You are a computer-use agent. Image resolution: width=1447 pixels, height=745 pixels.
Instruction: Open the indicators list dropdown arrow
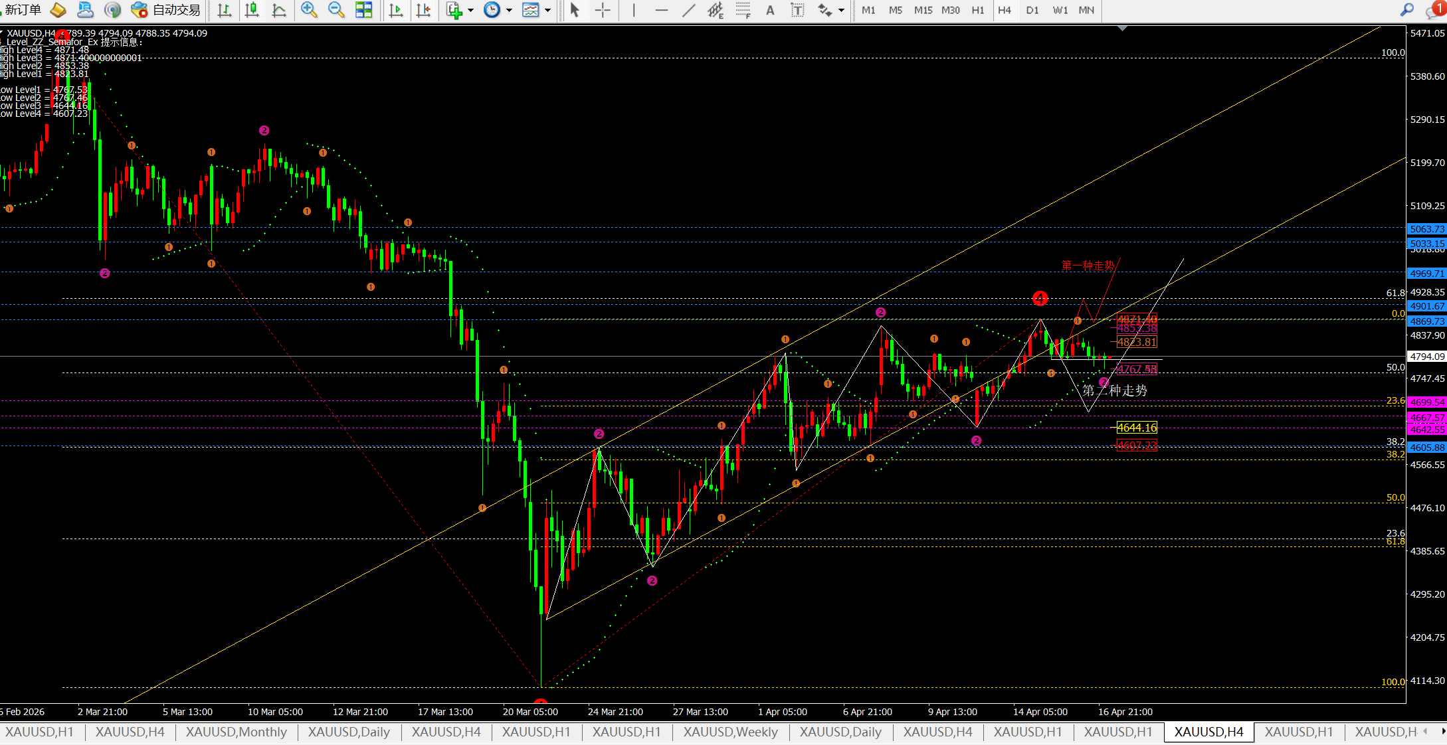click(471, 10)
